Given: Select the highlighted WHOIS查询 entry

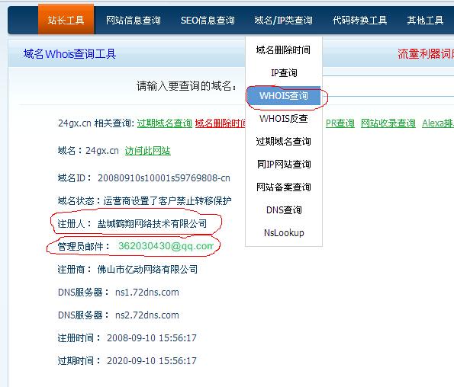Looking at the screenshot, I should pos(283,96).
